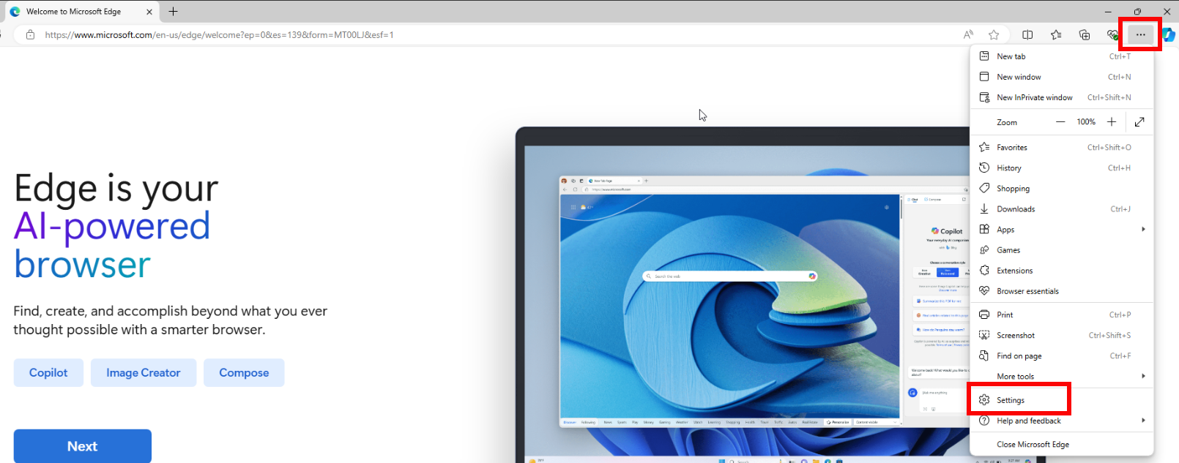
Task: Expand the More tools submenu
Action: [1062, 376]
